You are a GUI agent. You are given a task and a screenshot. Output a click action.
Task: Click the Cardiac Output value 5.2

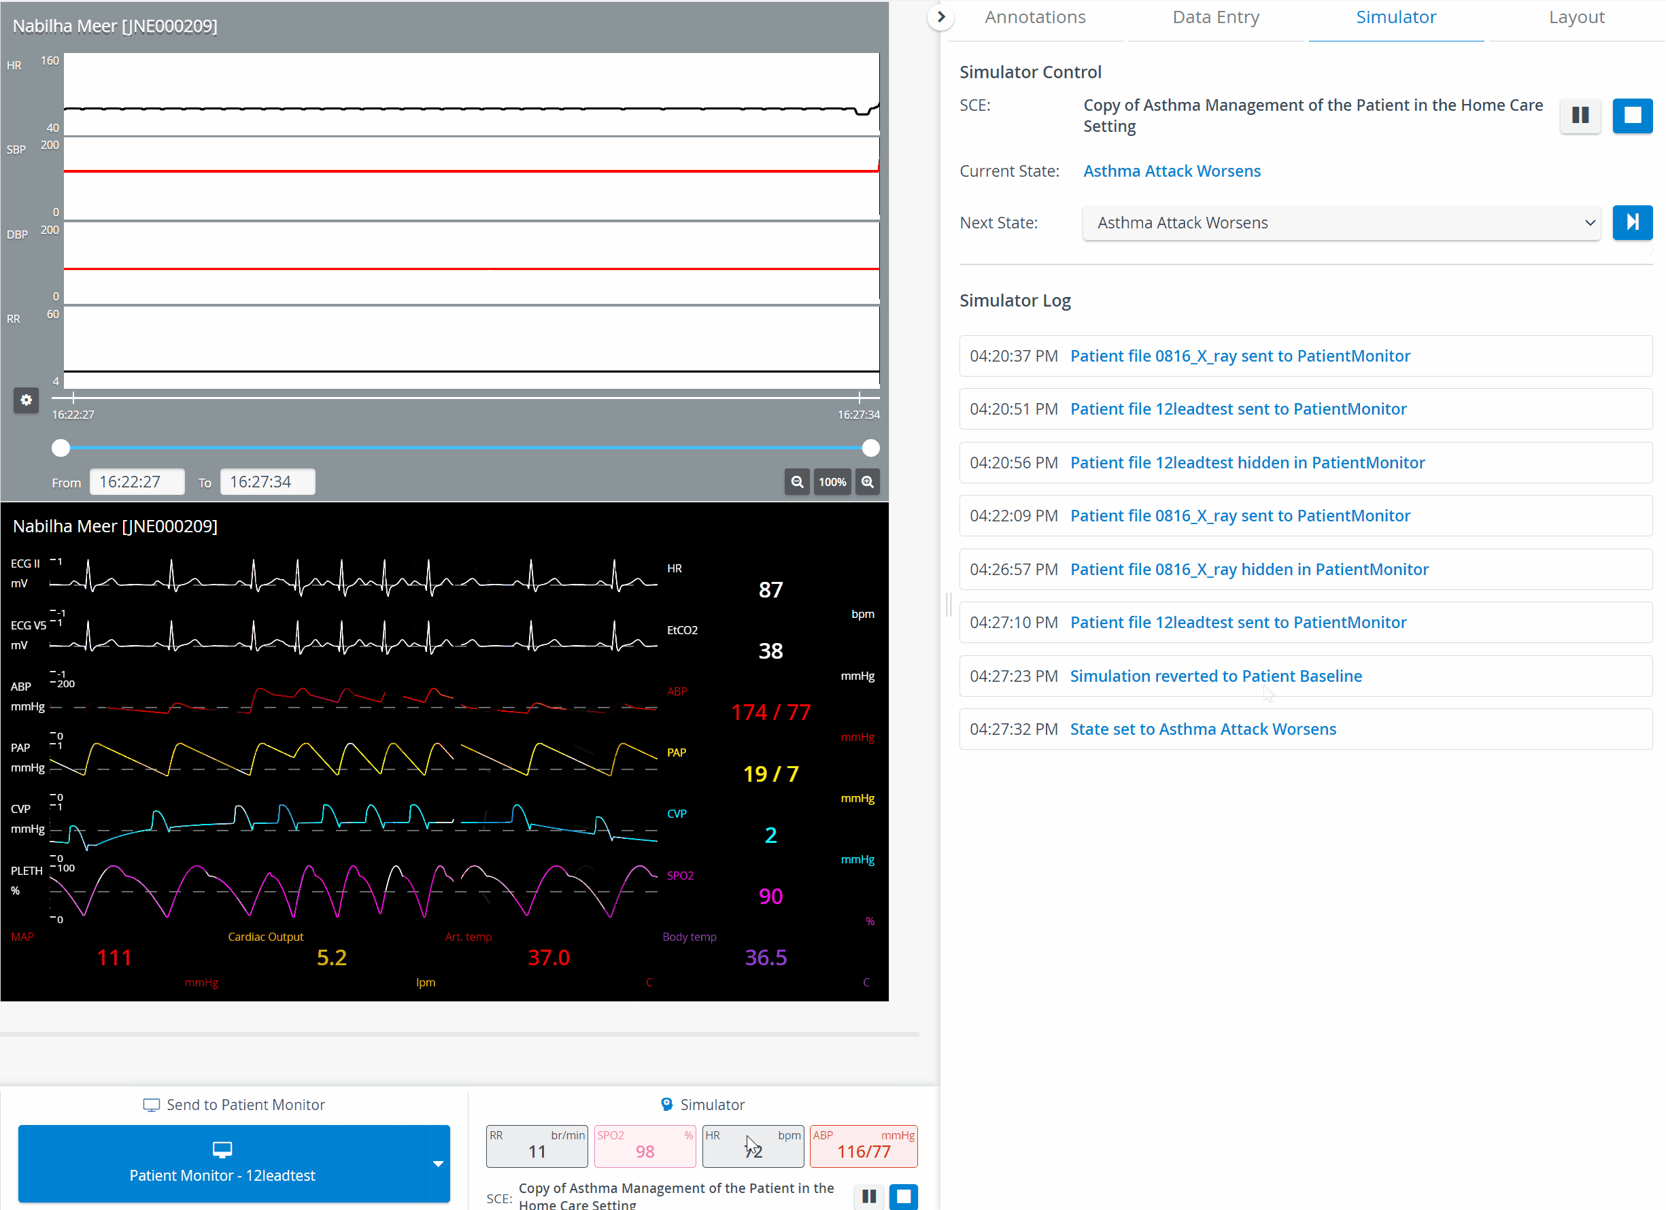pyautogui.click(x=331, y=957)
